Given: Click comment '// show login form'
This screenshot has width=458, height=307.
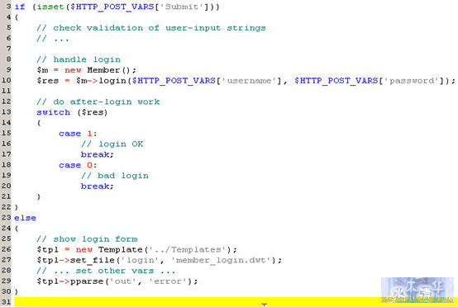Looking at the screenshot, I should click(88, 239).
